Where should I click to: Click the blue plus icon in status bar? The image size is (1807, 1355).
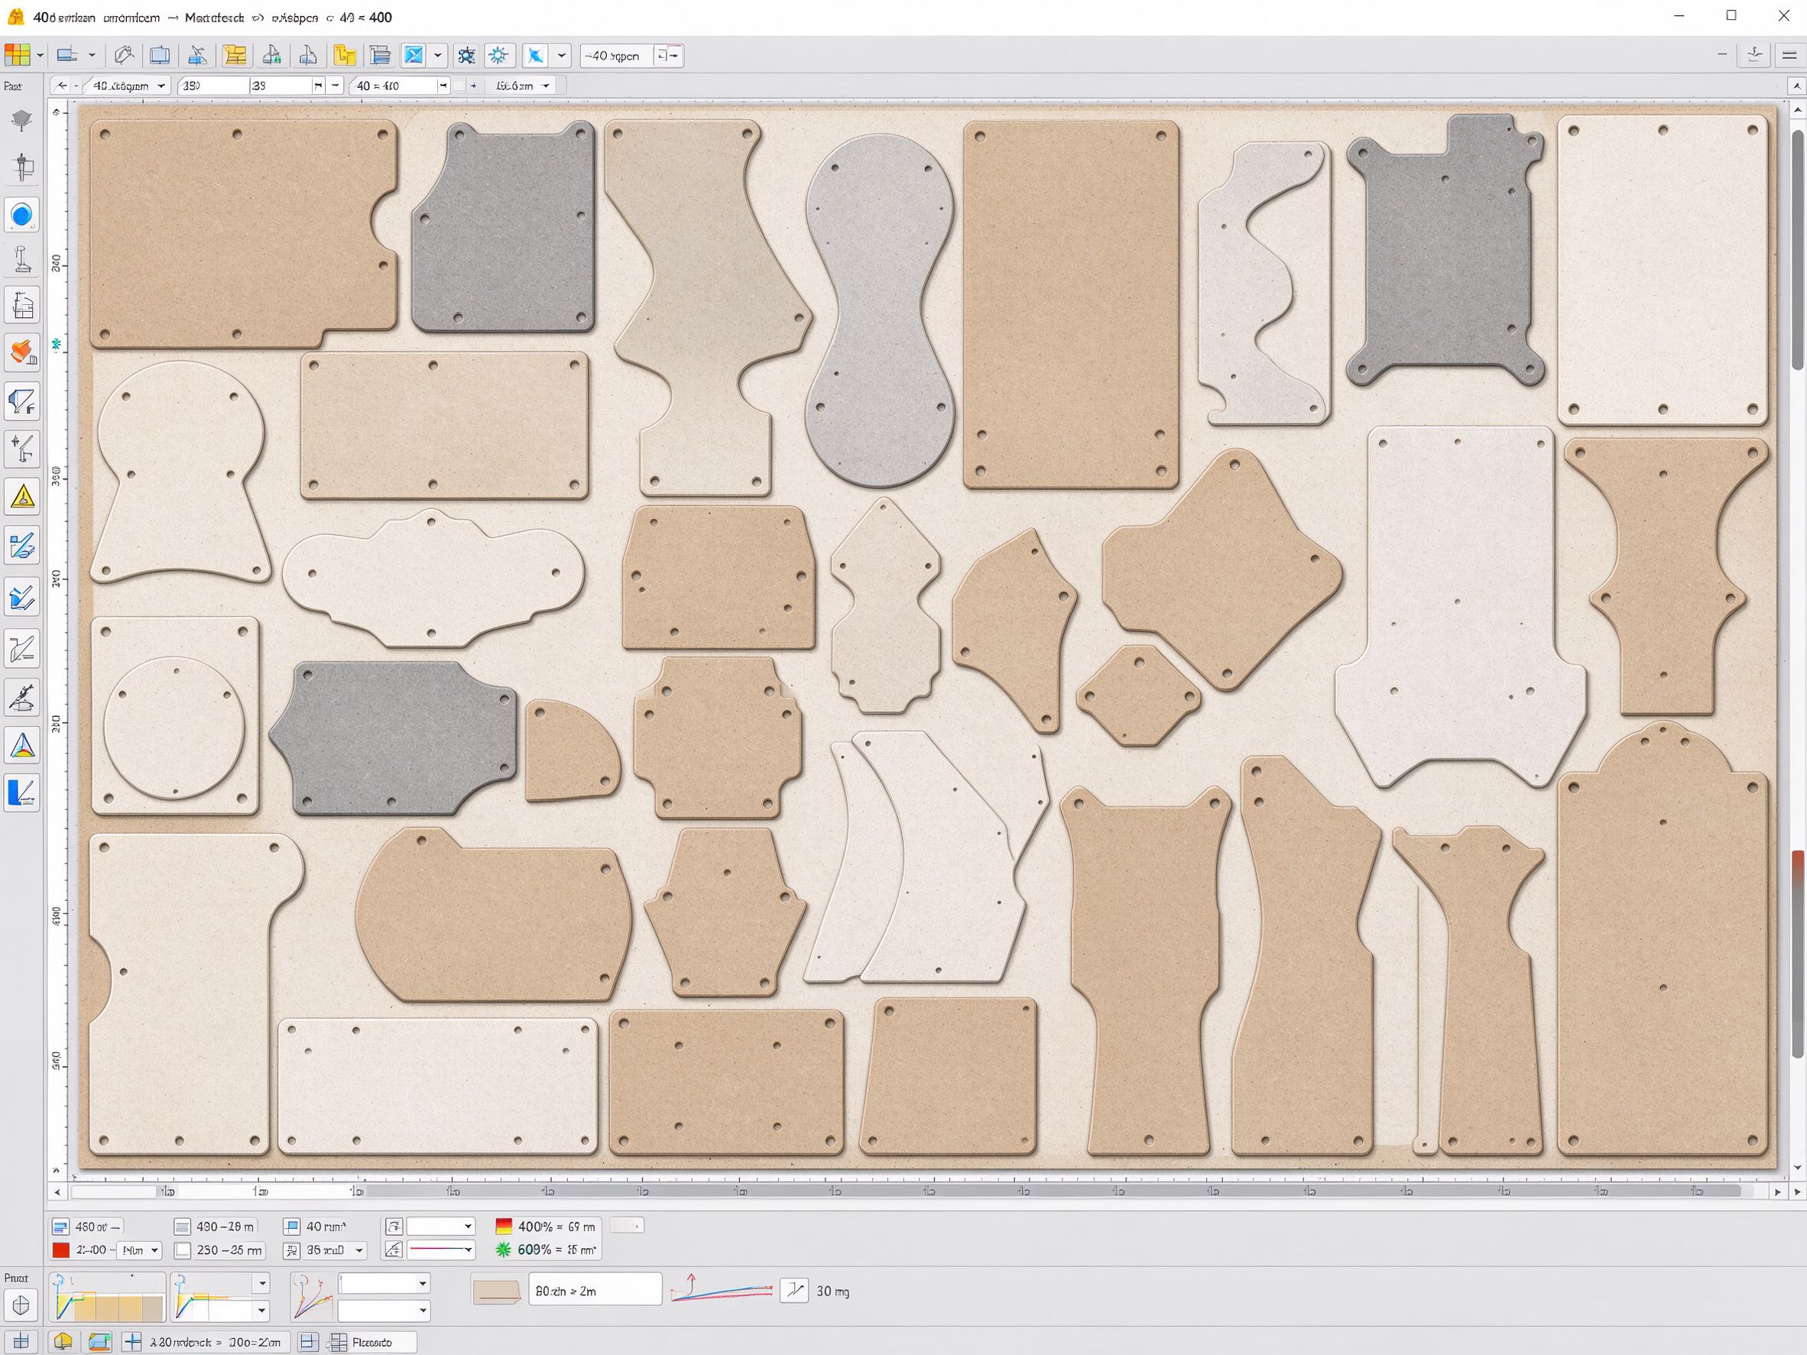click(x=132, y=1342)
